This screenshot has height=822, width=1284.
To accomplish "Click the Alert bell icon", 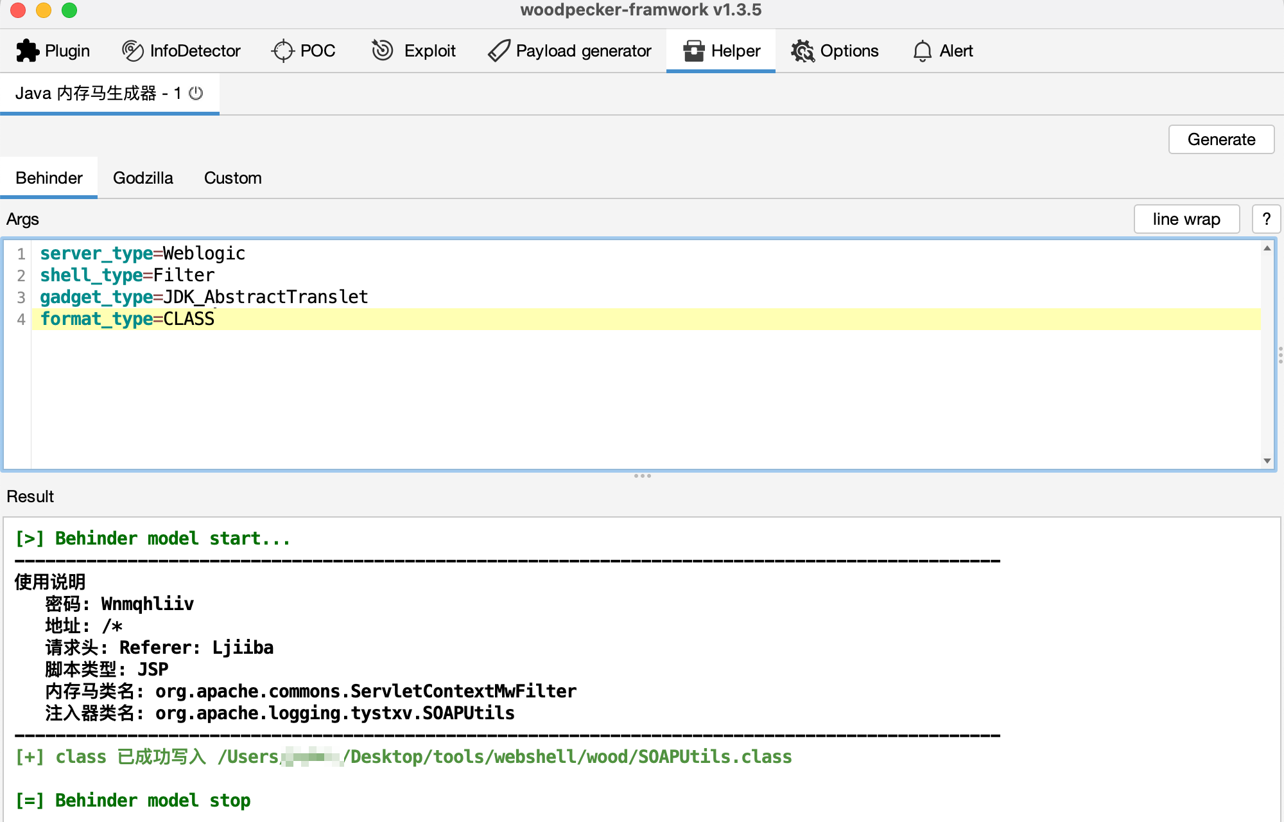I will click(x=922, y=51).
